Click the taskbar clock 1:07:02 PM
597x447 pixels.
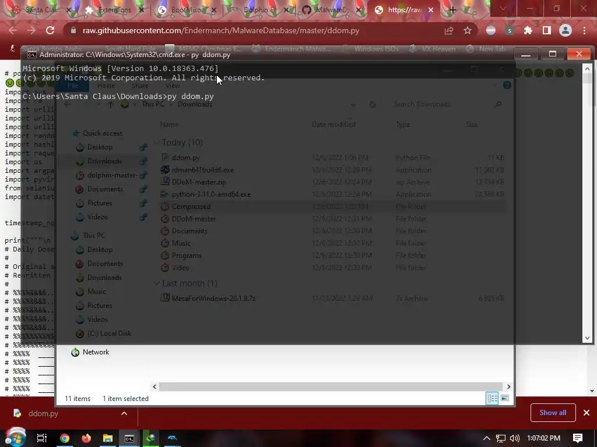(x=544, y=438)
